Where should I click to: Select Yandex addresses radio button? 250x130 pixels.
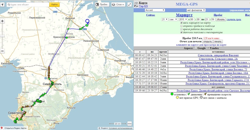(208, 48)
